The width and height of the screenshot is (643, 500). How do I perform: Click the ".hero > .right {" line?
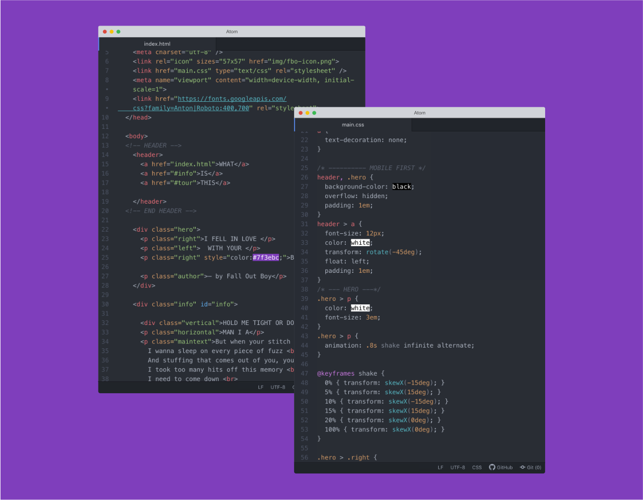pos(347,458)
